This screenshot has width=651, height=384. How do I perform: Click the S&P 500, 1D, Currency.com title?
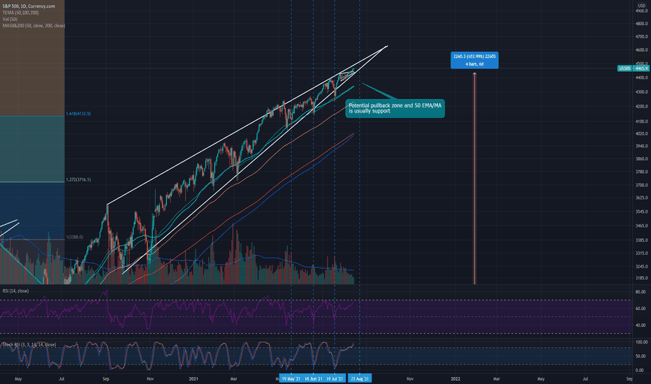pyautogui.click(x=29, y=6)
